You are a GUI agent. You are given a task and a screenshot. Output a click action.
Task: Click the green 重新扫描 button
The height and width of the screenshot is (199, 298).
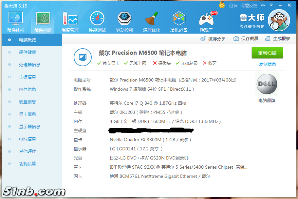(x=267, y=53)
